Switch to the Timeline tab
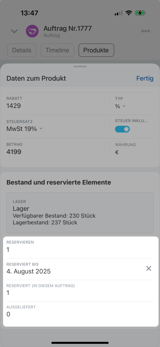The width and height of the screenshot is (160, 347). [57, 50]
